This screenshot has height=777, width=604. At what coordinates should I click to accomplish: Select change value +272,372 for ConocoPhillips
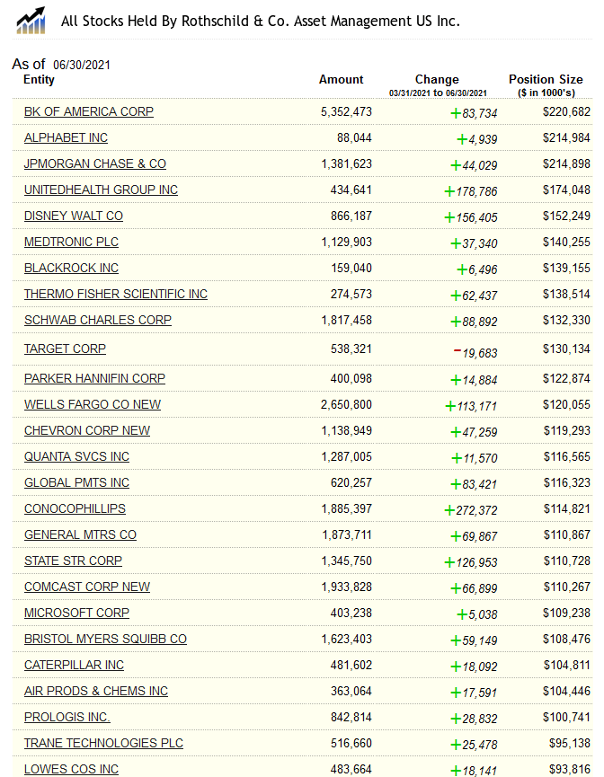click(471, 510)
